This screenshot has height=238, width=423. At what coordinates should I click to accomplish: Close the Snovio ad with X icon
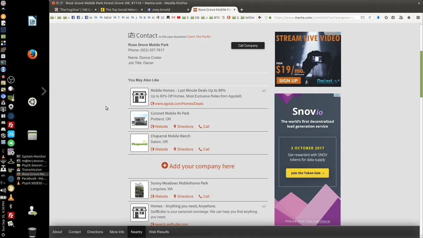339,95
